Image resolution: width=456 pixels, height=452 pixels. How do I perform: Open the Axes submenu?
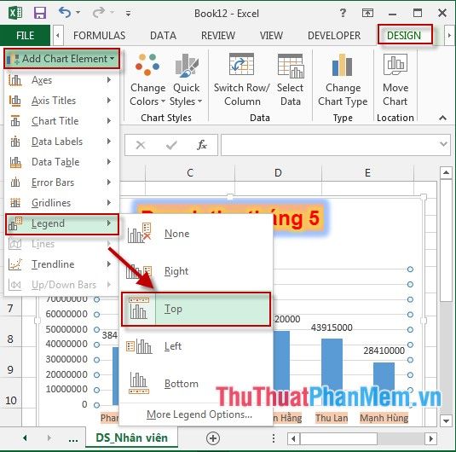(x=61, y=80)
